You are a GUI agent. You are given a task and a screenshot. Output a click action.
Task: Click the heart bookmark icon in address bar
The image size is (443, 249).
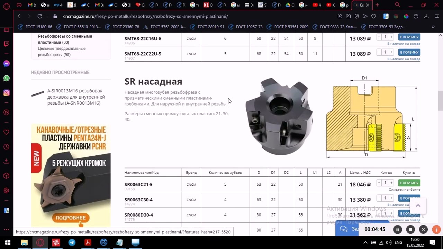tap(373, 16)
